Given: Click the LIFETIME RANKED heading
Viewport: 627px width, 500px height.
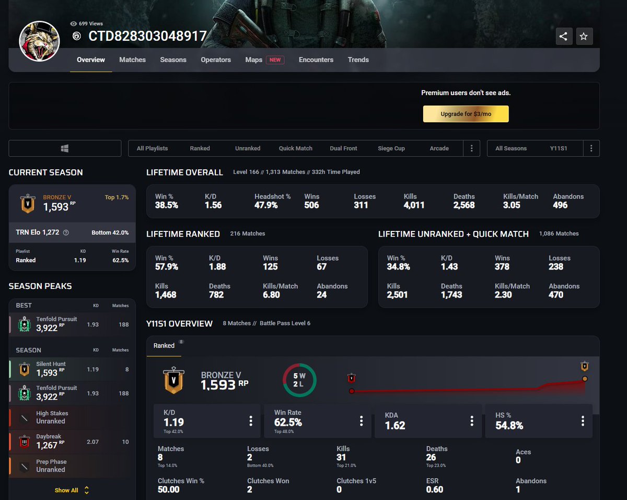Looking at the screenshot, I should point(183,234).
